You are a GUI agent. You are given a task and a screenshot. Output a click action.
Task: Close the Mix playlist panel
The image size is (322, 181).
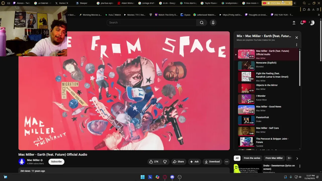coord(297,37)
